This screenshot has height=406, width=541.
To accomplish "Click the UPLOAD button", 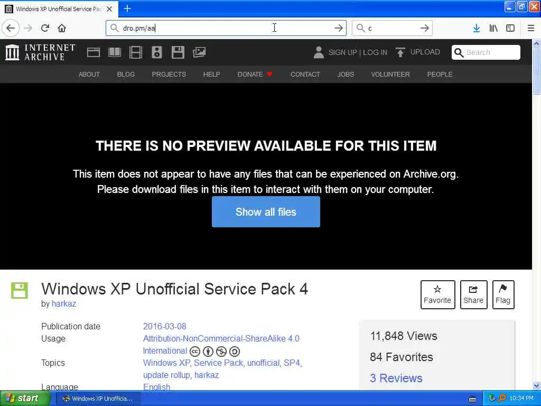I will tap(417, 52).
